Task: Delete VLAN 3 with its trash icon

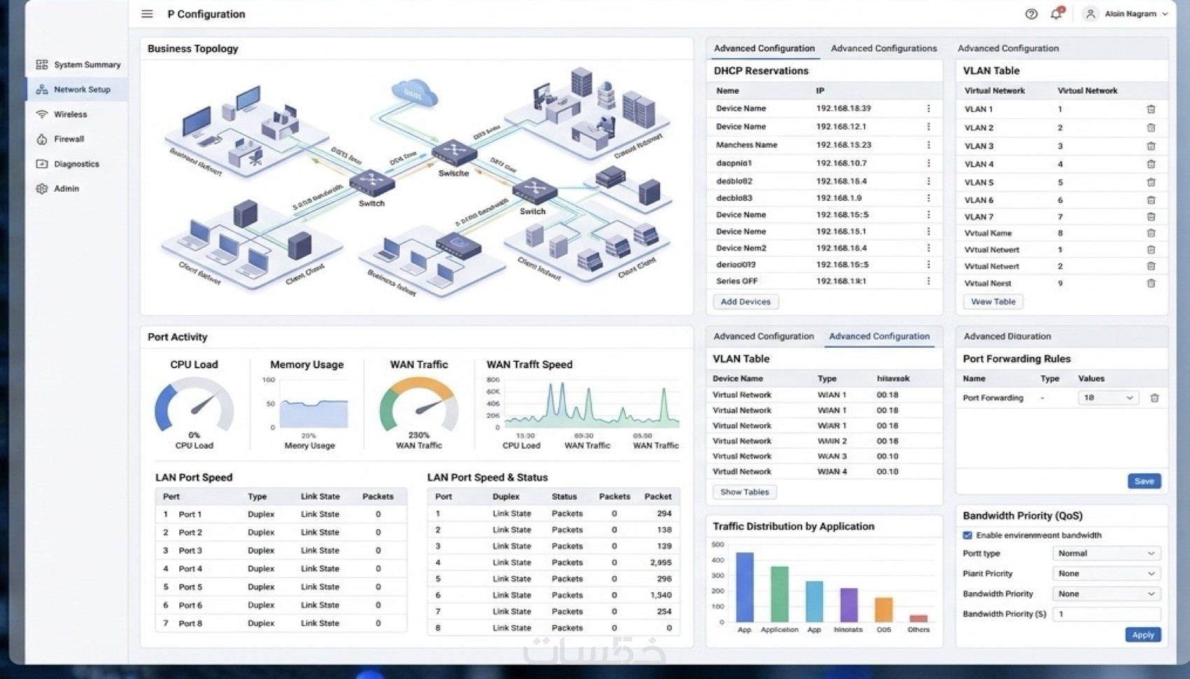Action: coord(1151,146)
